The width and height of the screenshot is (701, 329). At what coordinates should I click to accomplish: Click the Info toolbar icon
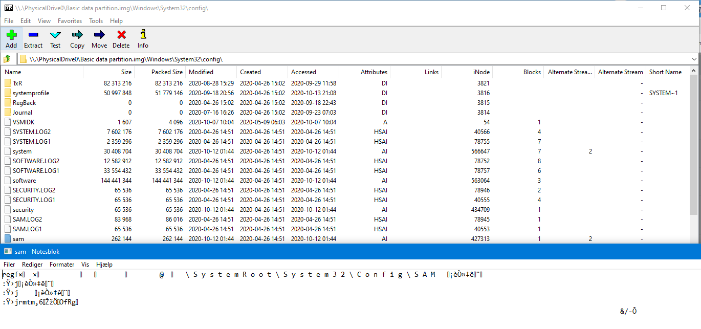143,35
